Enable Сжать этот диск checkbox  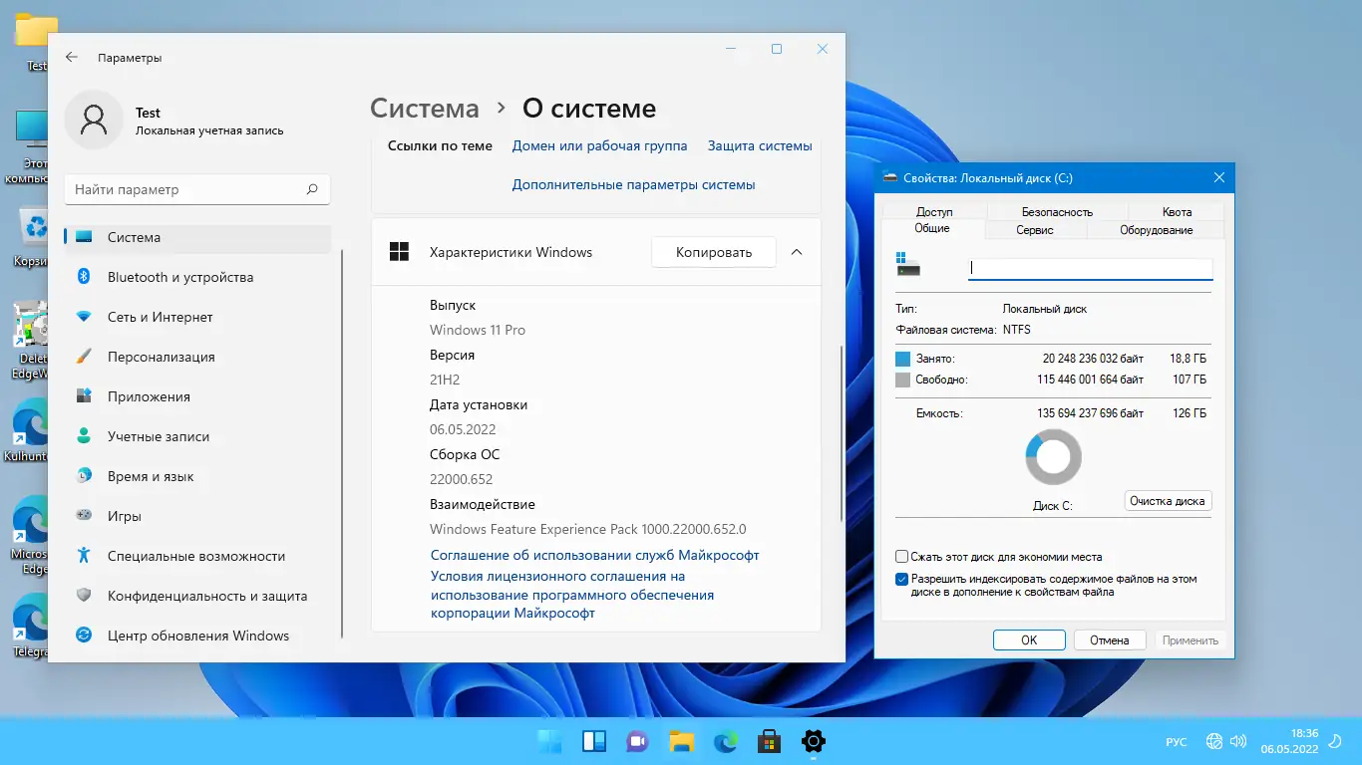[901, 557]
